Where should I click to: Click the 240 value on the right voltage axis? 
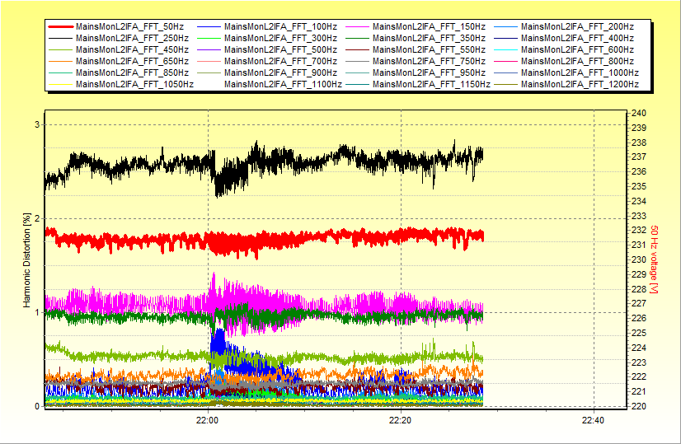pyautogui.click(x=638, y=114)
